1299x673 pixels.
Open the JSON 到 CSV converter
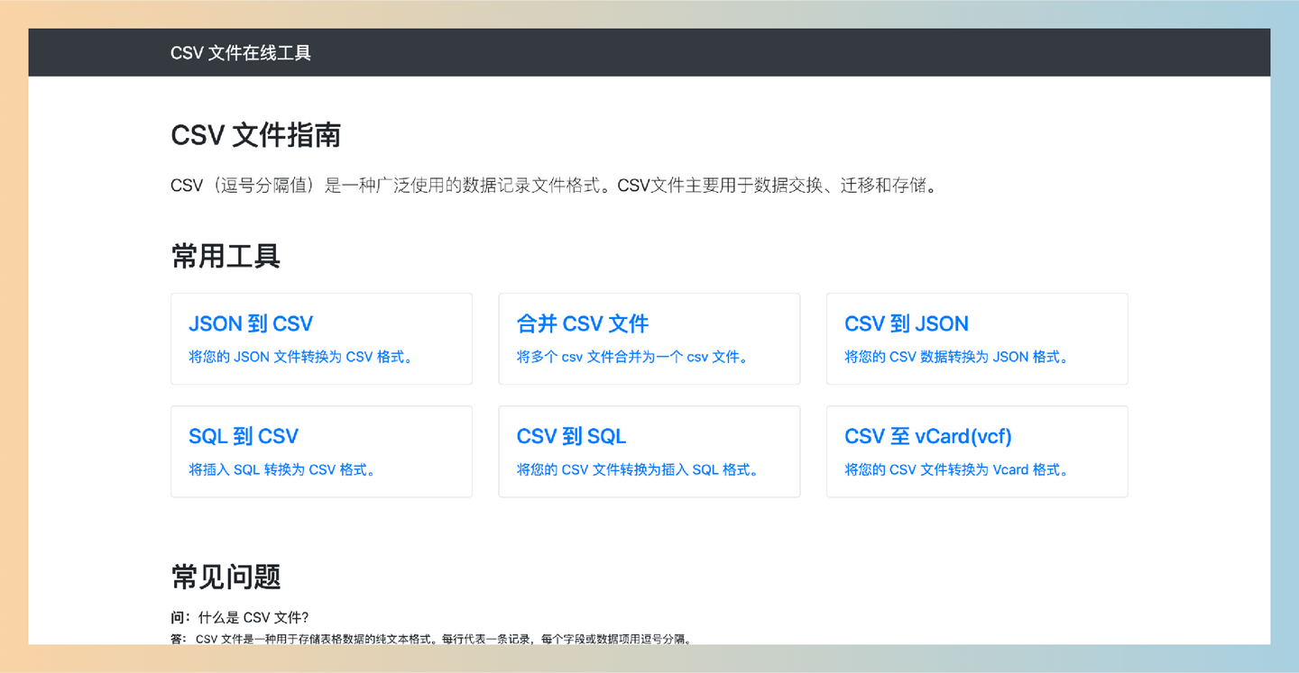250,323
